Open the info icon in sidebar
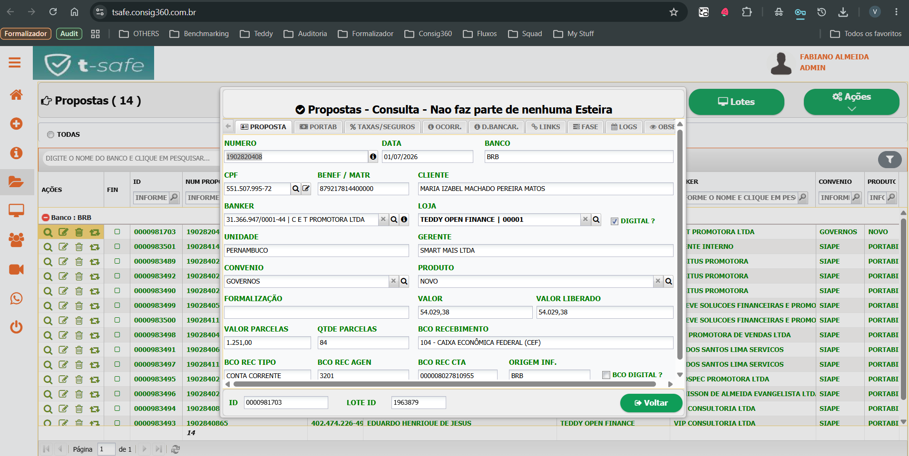 pyautogui.click(x=16, y=152)
